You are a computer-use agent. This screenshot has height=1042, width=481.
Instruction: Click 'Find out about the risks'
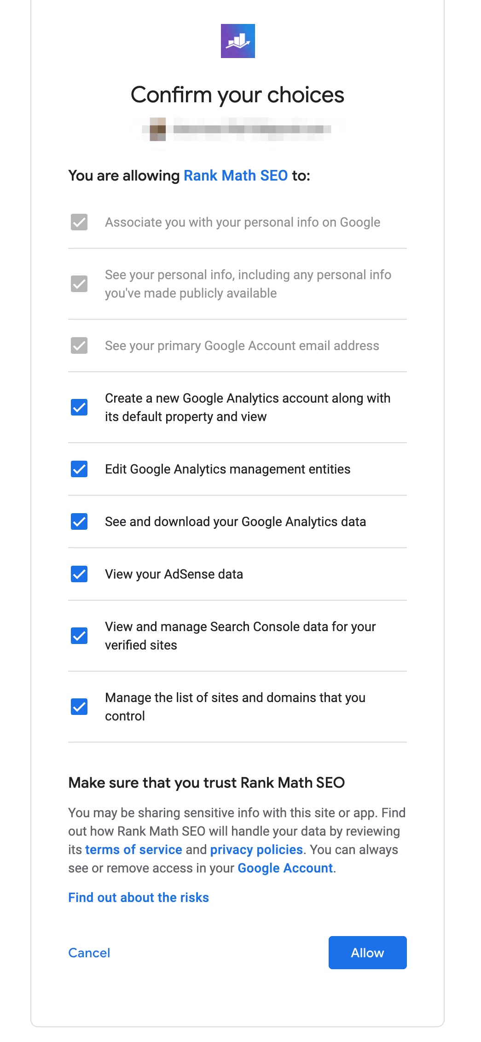click(x=139, y=897)
